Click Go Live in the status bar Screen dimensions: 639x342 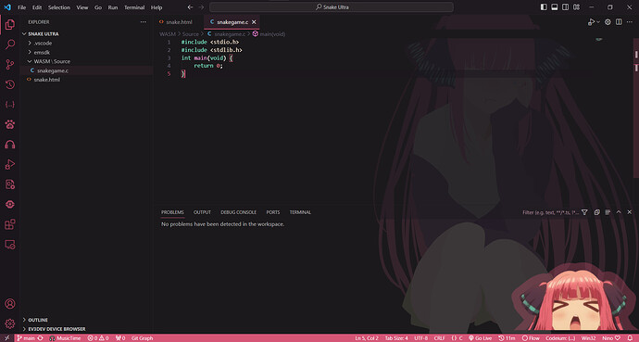coord(480,338)
